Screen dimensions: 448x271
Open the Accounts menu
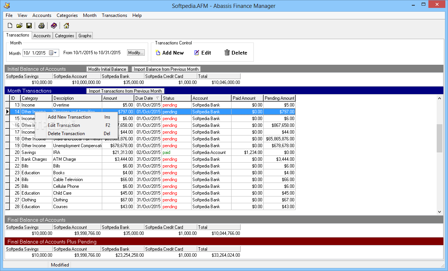[42, 15]
